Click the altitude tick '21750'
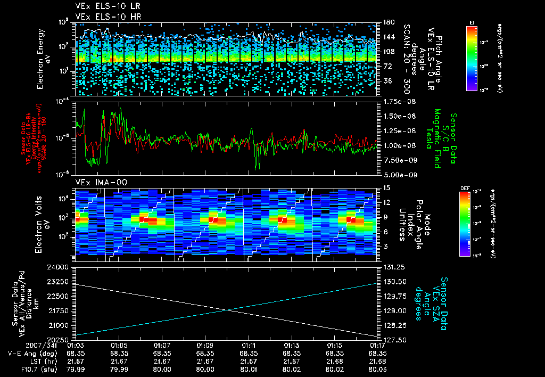545x377 pixels. pos(57,311)
